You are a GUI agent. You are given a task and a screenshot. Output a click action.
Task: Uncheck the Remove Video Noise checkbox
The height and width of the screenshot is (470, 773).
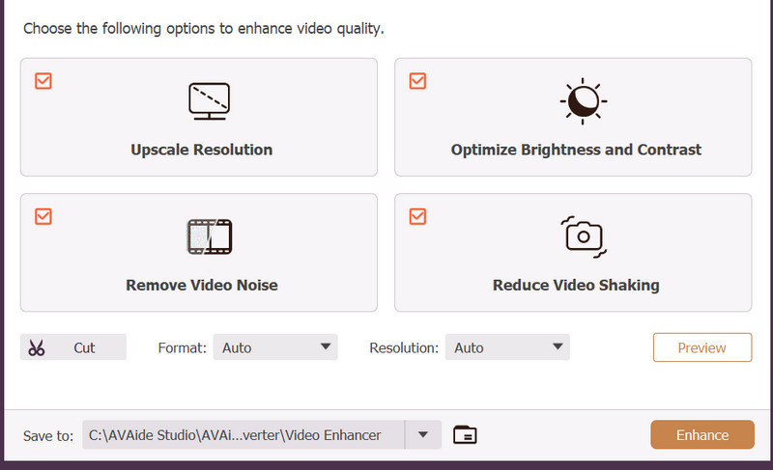[x=43, y=216]
